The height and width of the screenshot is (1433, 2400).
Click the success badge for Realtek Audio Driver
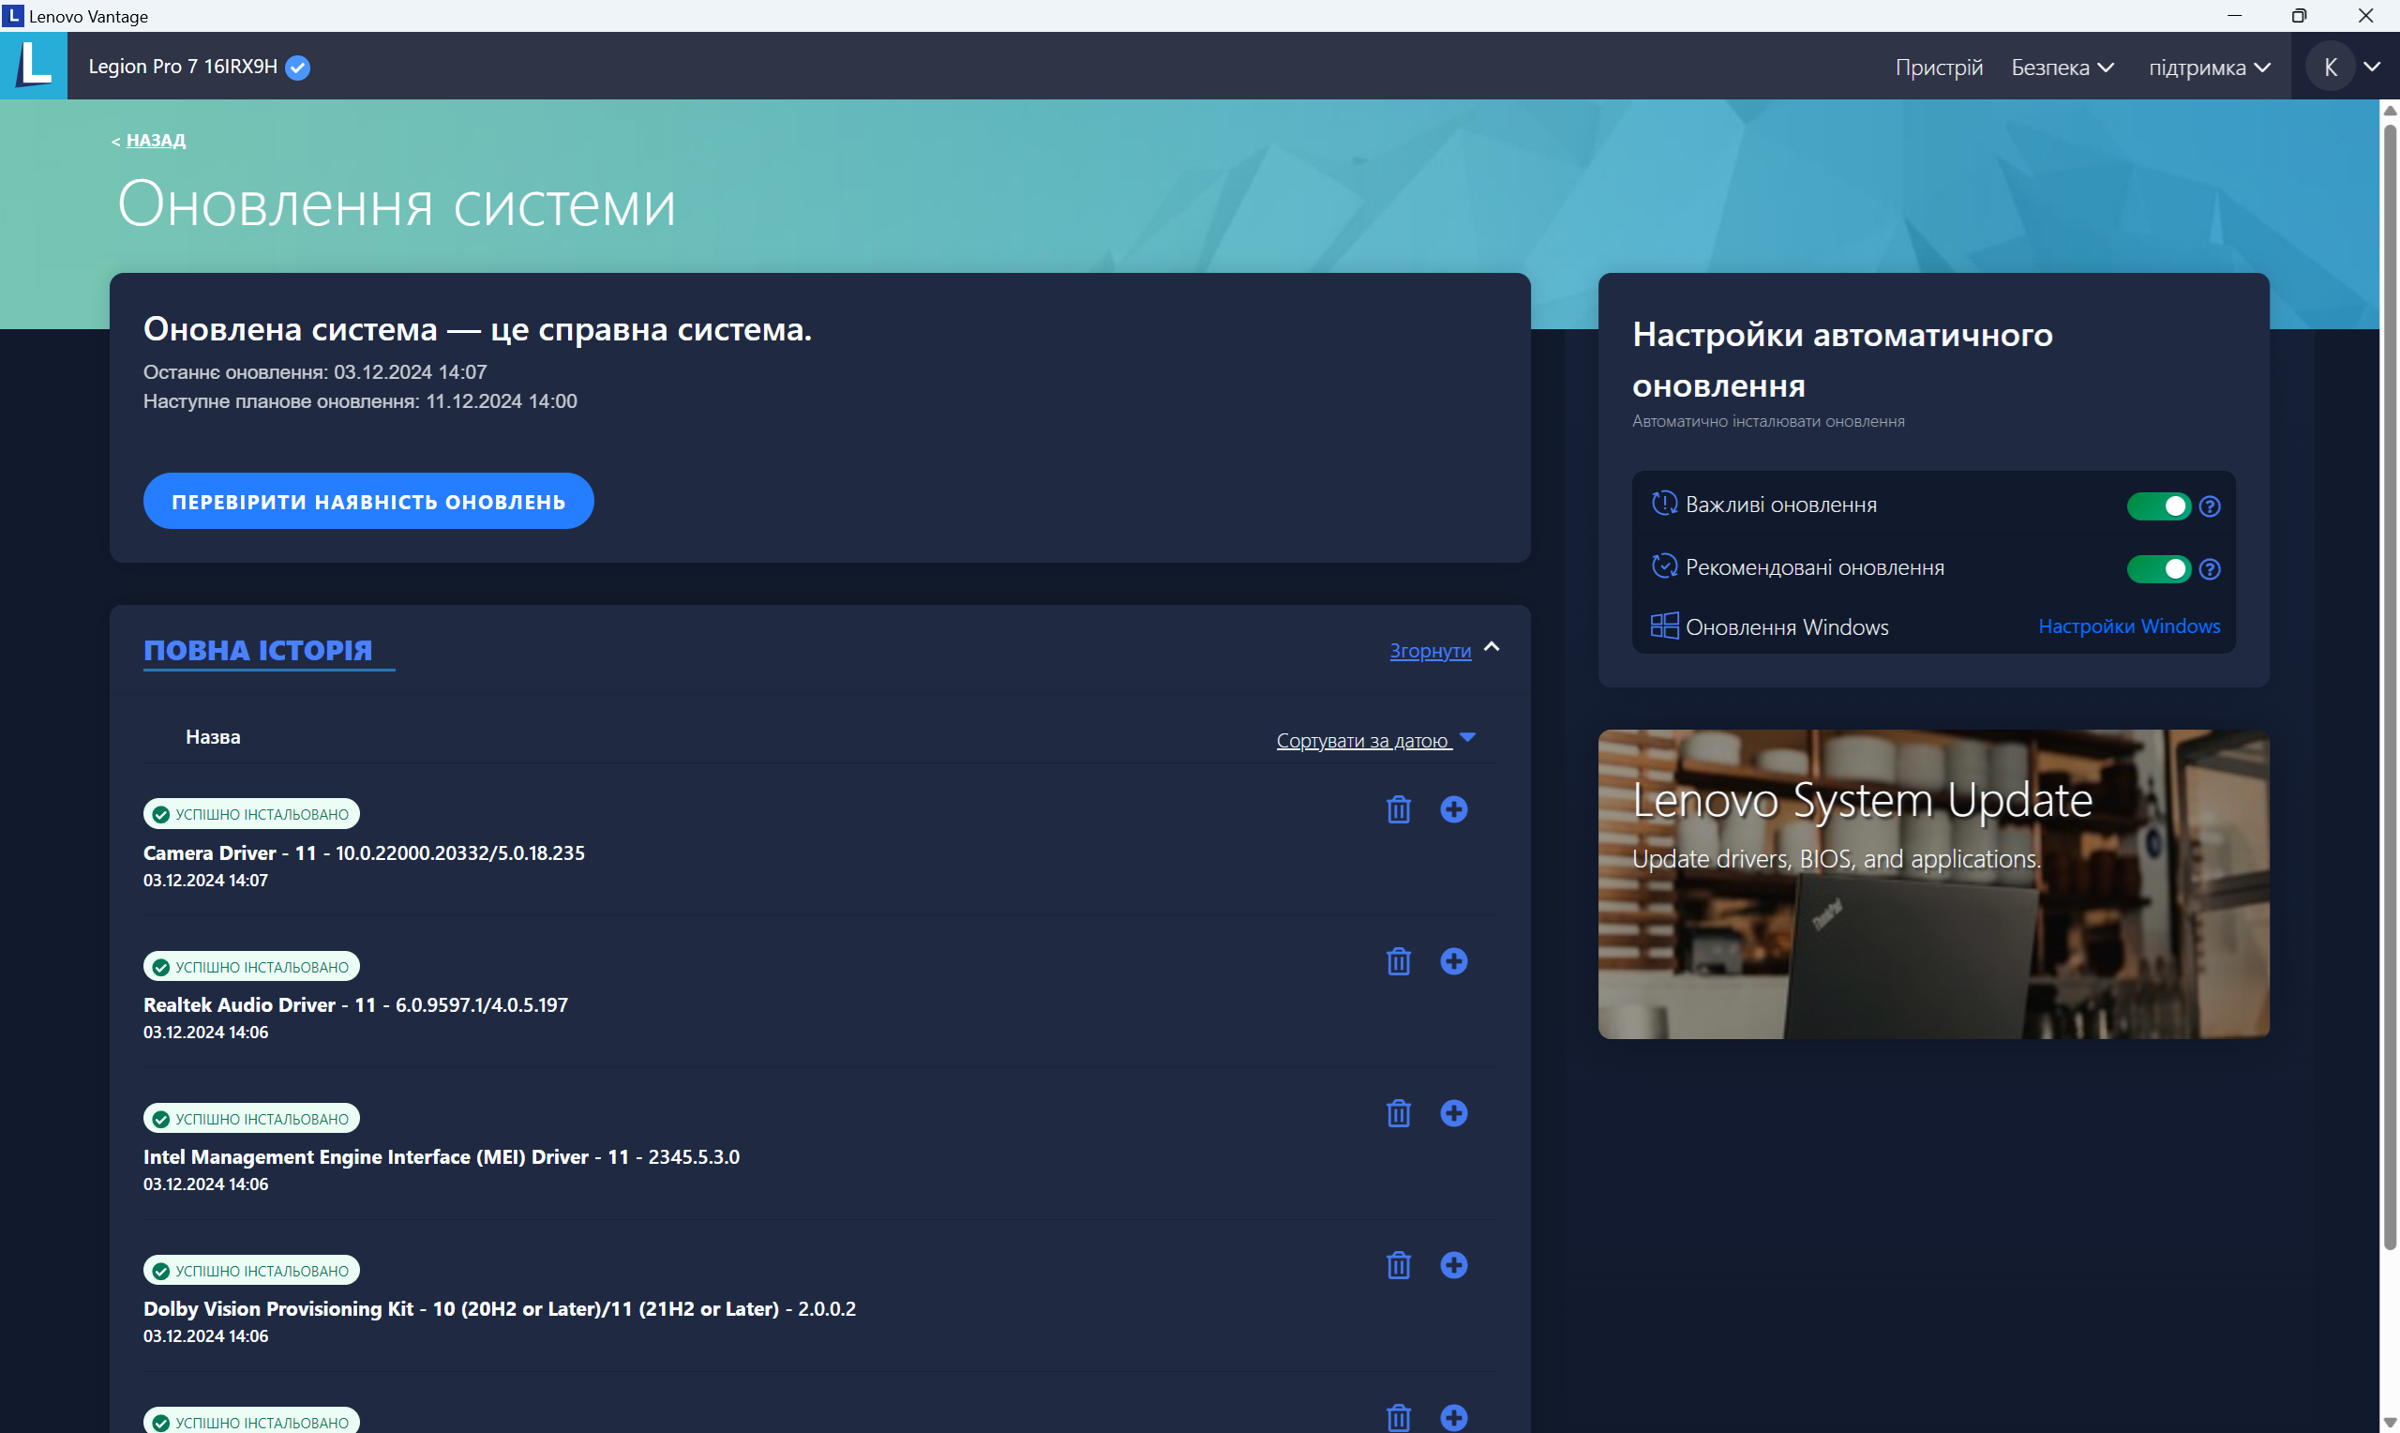click(x=252, y=967)
